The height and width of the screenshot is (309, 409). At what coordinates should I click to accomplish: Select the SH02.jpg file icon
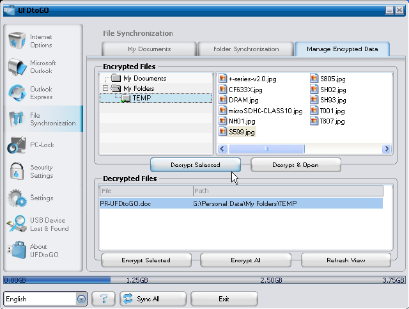(x=314, y=89)
